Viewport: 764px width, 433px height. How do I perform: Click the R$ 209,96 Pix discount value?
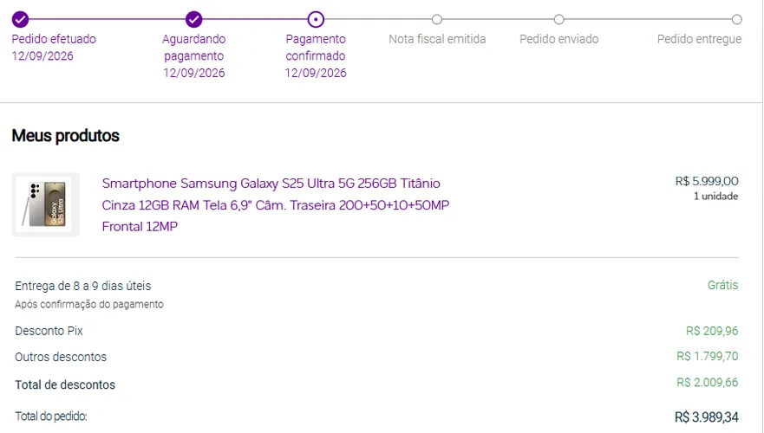click(712, 331)
